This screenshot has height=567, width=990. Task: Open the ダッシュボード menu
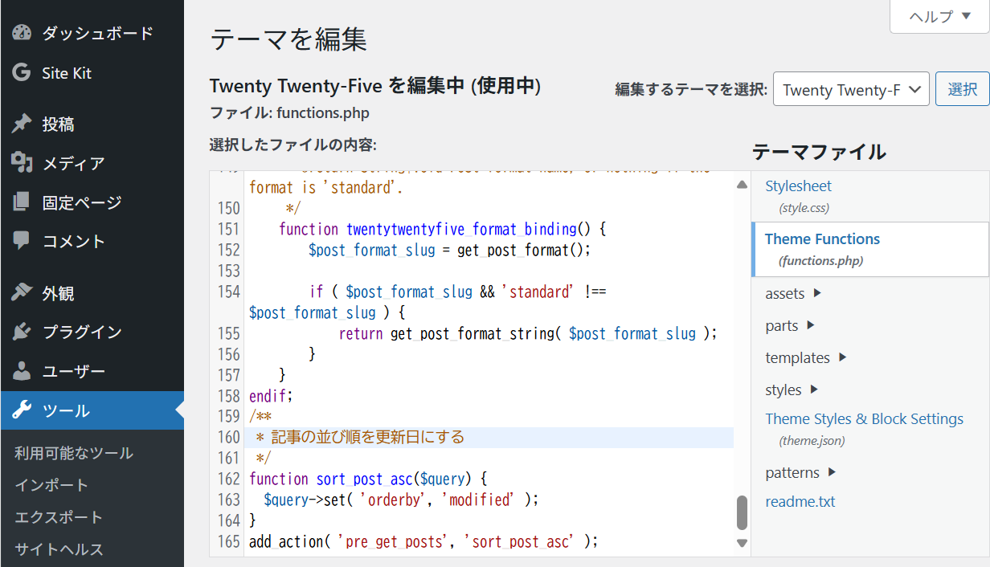coord(92,33)
